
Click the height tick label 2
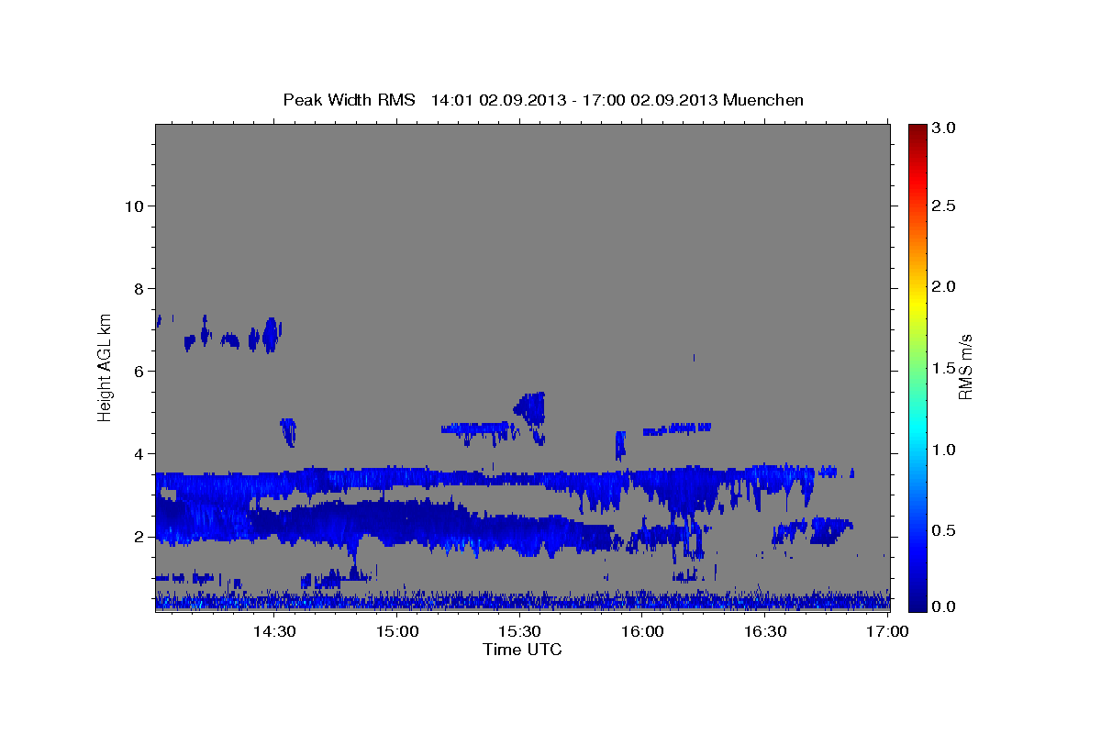138,537
